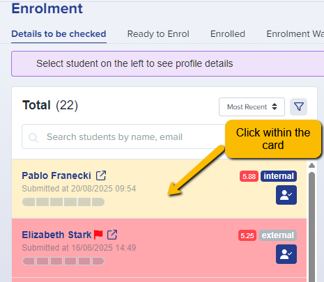This screenshot has width=324, height=282.
Task: Click Elizabeth Stark's segmented progress bar
Action: [x=63, y=261]
